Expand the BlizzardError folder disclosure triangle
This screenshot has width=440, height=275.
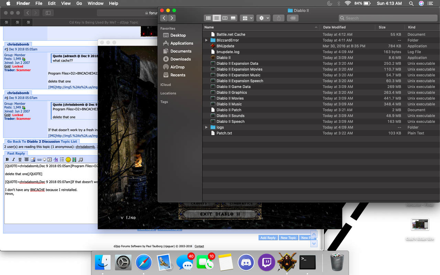(x=206, y=40)
